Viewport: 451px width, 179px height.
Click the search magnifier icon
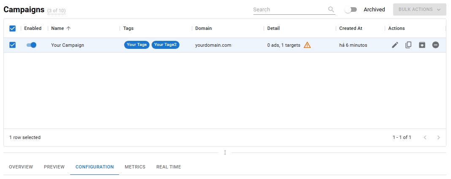(x=331, y=10)
